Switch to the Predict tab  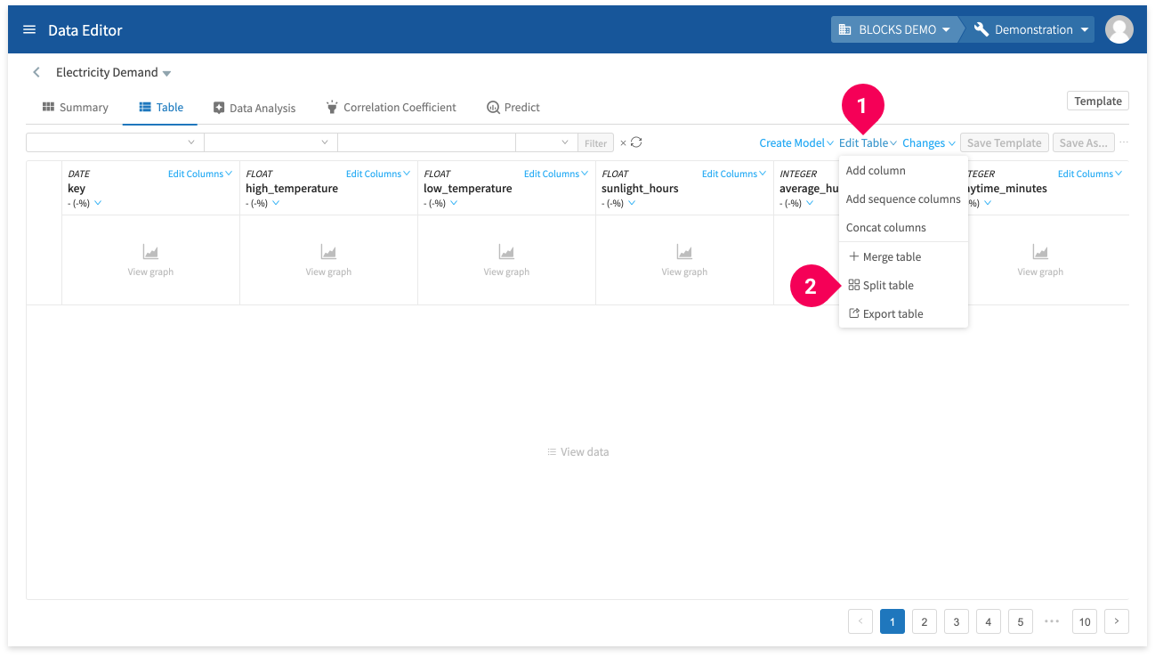point(513,107)
